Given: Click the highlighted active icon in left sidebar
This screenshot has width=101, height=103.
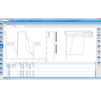Looking at the screenshot, I should 1,46.
